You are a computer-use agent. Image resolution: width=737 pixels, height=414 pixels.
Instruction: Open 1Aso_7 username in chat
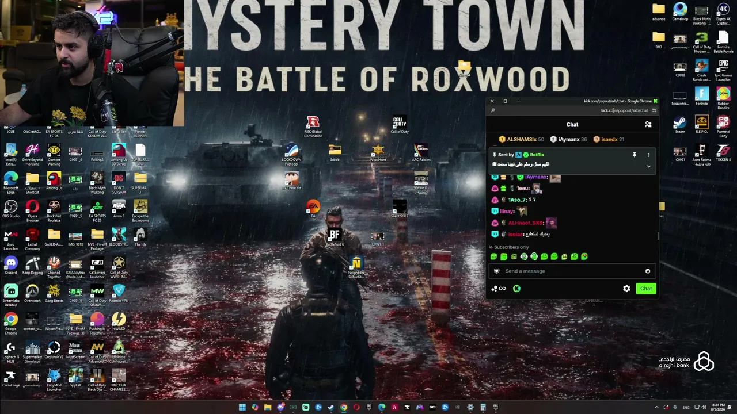click(x=517, y=200)
